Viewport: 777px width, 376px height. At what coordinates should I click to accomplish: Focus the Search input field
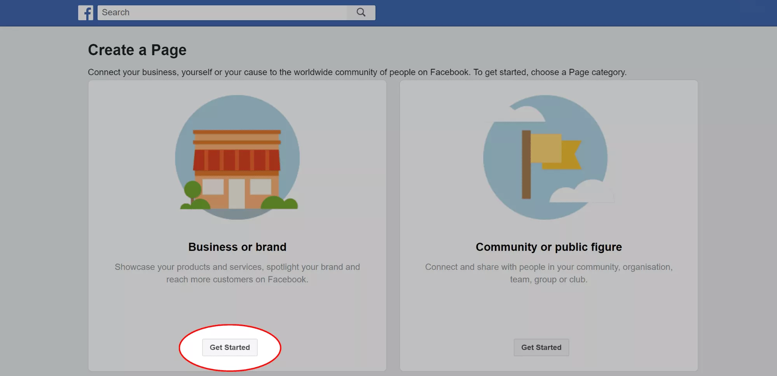222,12
